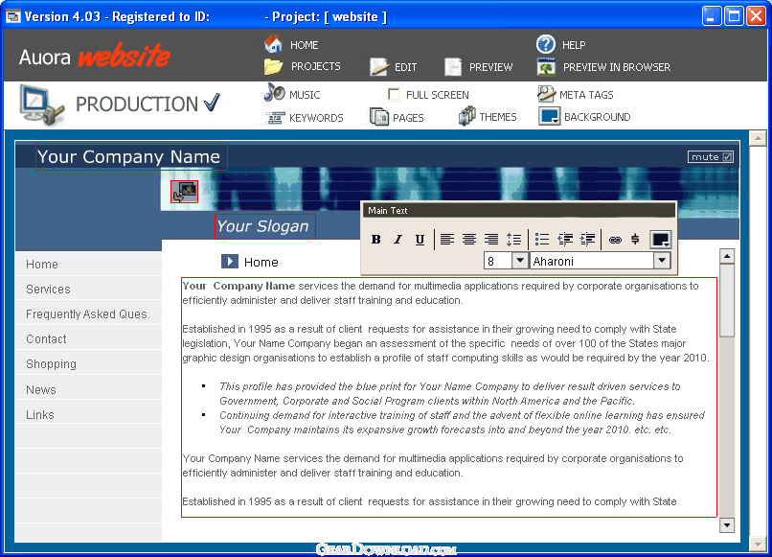Select the EDIT pencil icon
The width and height of the screenshot is (772, 557).
pyautogui.click(x=379, y=67)
